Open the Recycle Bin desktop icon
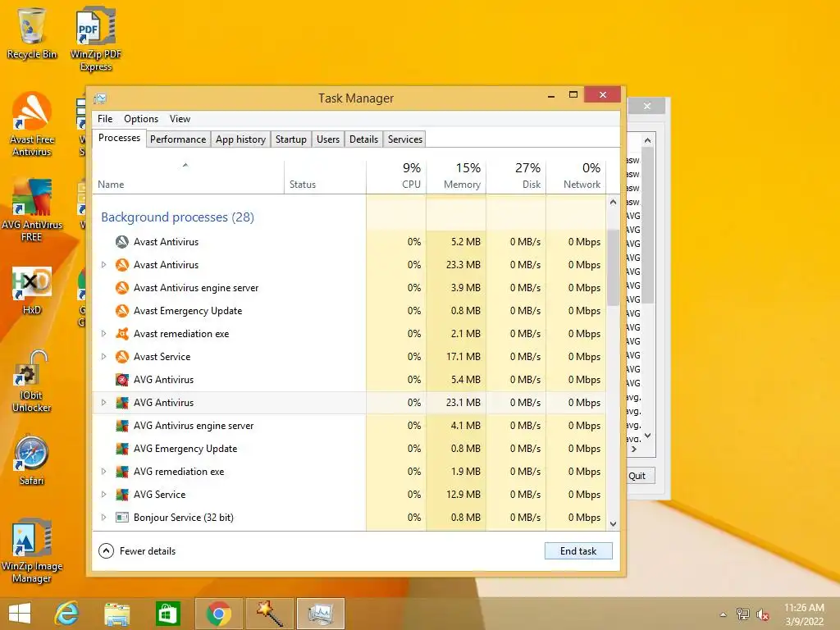This screenshot has height=630, width=840. coord(32,33)
